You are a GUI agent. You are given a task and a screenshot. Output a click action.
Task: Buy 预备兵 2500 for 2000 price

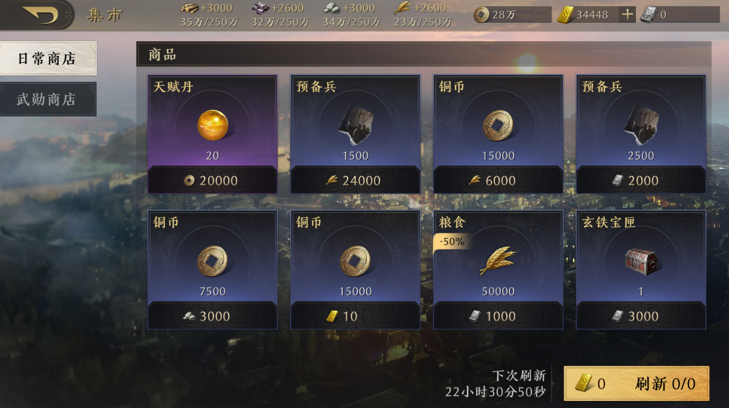tap(641, 180)
